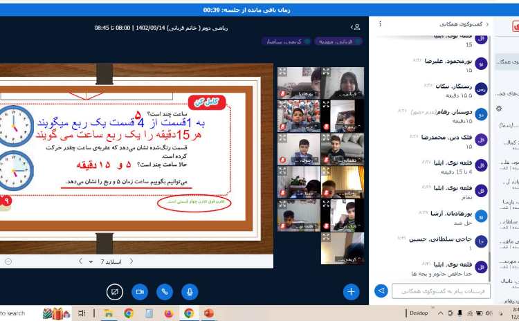
Task: Click the کریمی talking indicator pill
Action: [x=286, y=41]
